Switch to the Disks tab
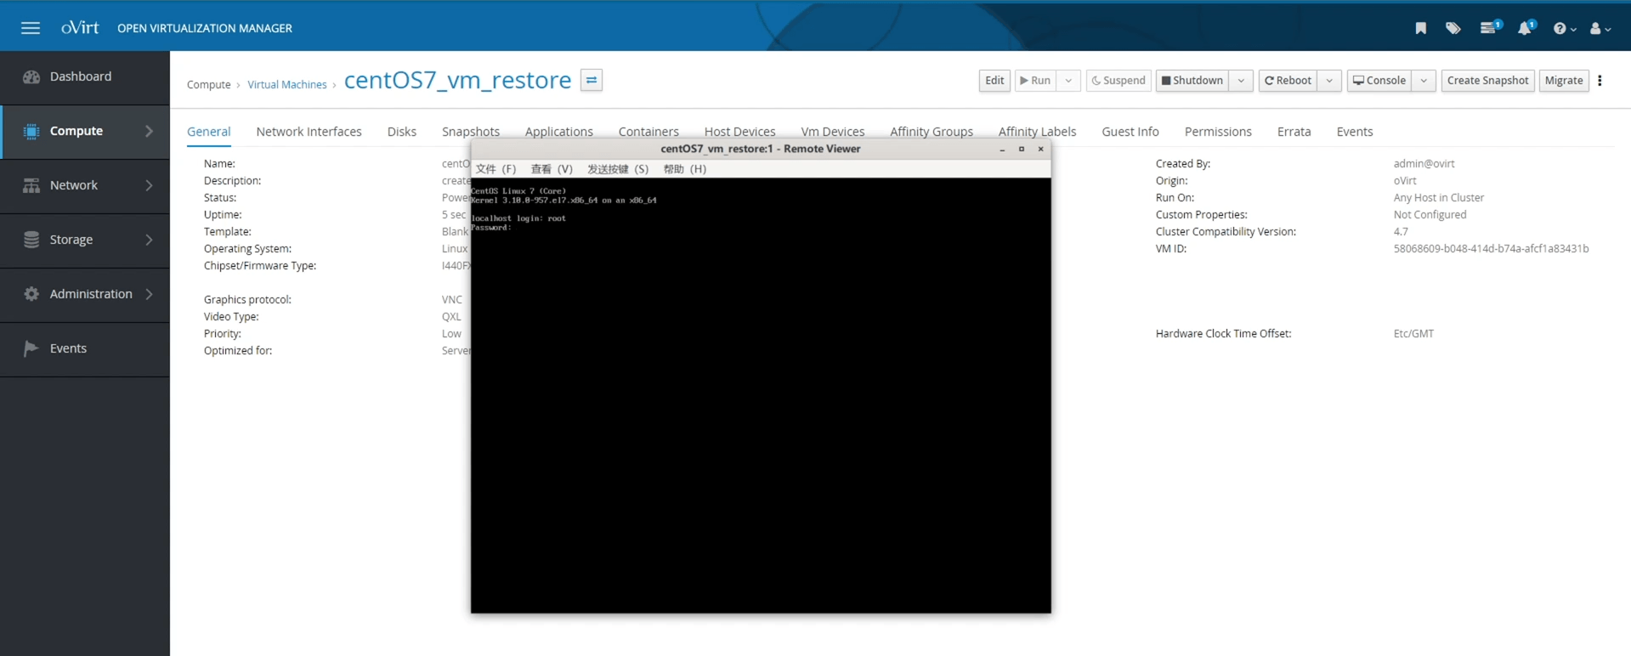The width and height of the screenshot is (1631, 656). pyautogui.click(x=402, y=132)
